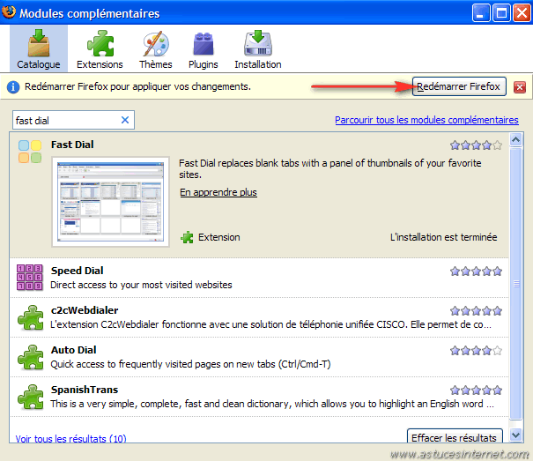The image size is (533, 461).
Task: Click 'Direct access to your most visited websites'
Action: click(141, 285)
